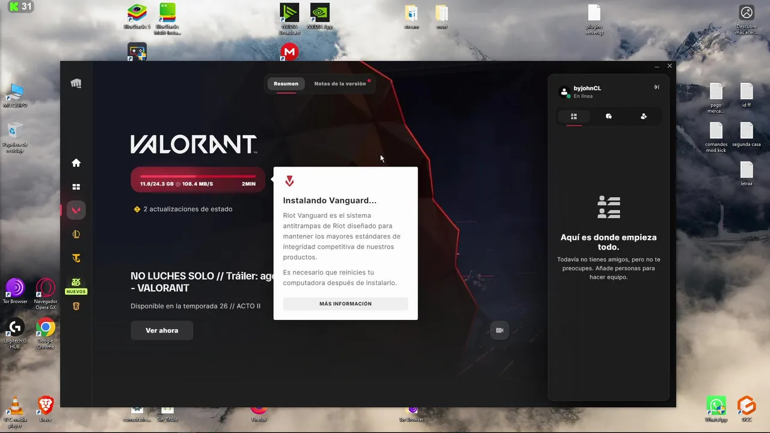The width and height of the screenshot is (770, 433).
Task: Select NVIDIA Broadcast desktop shortcut
Action: pyautogui.click(x=289, y=19)
